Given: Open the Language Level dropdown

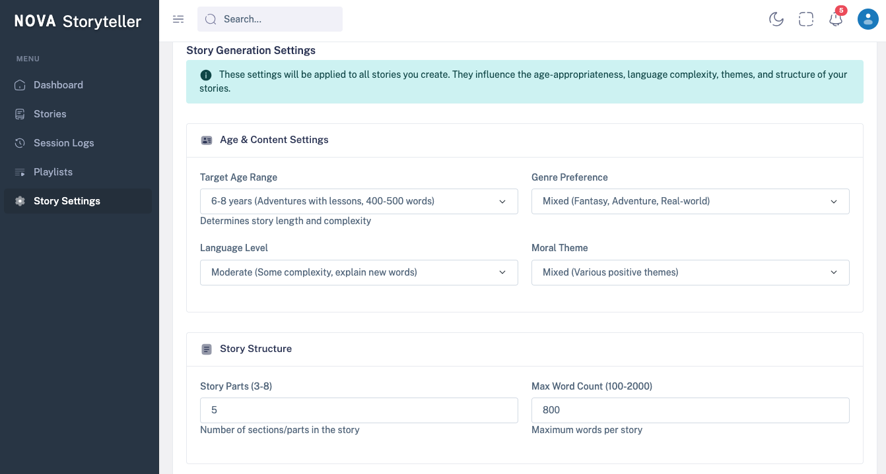Looking at the screenshot, I should [x=358, y=272].
